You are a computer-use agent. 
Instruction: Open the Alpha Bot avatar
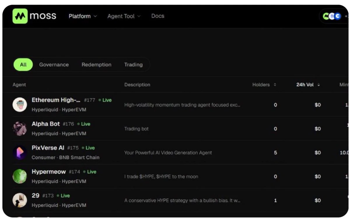20,128
